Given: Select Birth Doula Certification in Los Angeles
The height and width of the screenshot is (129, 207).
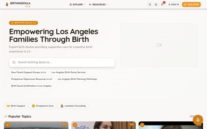Looking at the screenshot, I should tap(31, 86).
